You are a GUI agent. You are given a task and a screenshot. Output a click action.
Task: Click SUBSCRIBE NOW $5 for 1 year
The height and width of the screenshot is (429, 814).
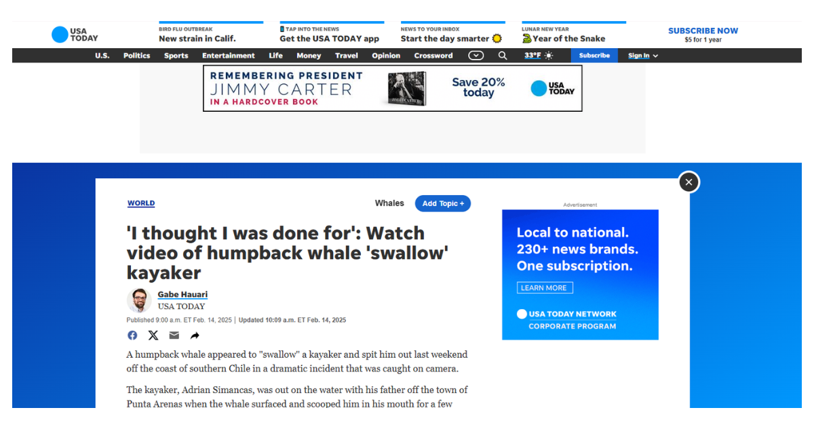(703, 35)
